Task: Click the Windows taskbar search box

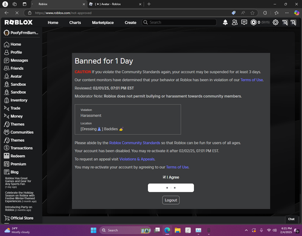Action: point(125,230)
